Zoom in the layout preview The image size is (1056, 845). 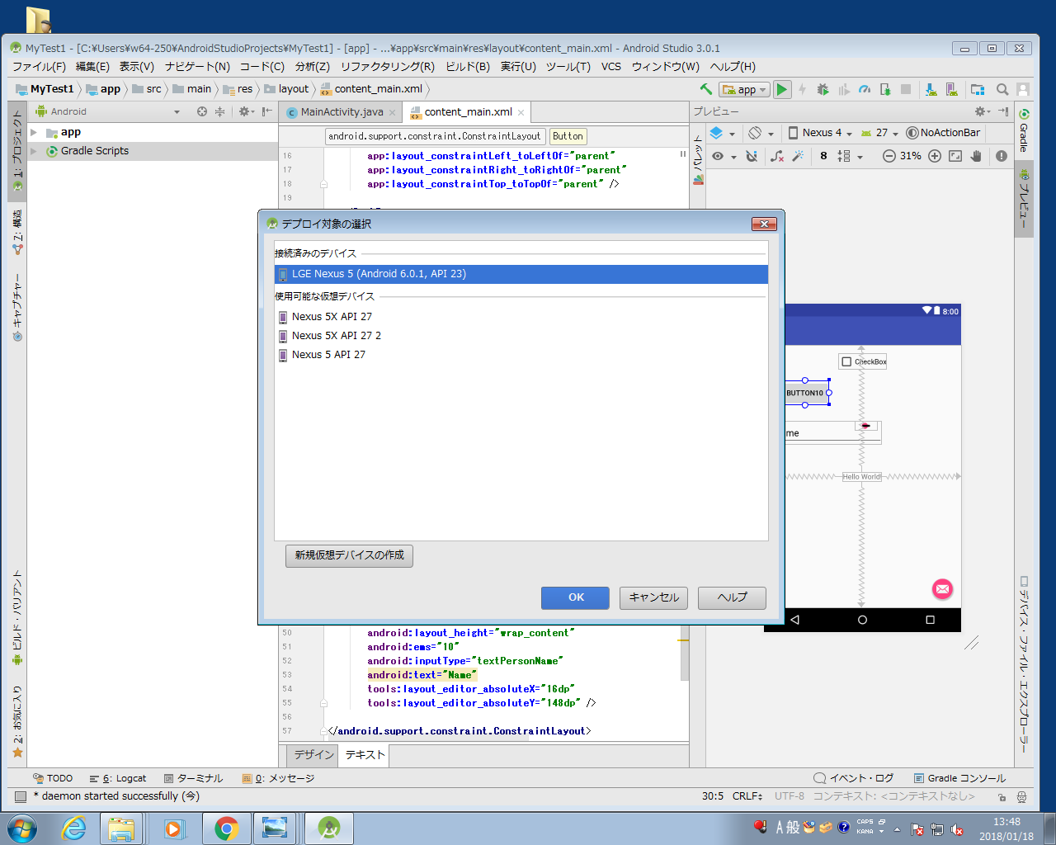coord(935,156)
